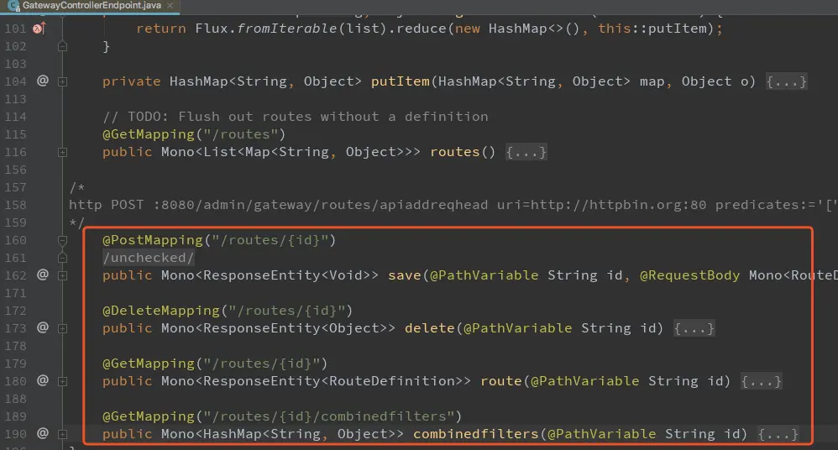The height and width of the screenshot is (450, 838).
Task: Click the save method name
Action: [405, 275]
